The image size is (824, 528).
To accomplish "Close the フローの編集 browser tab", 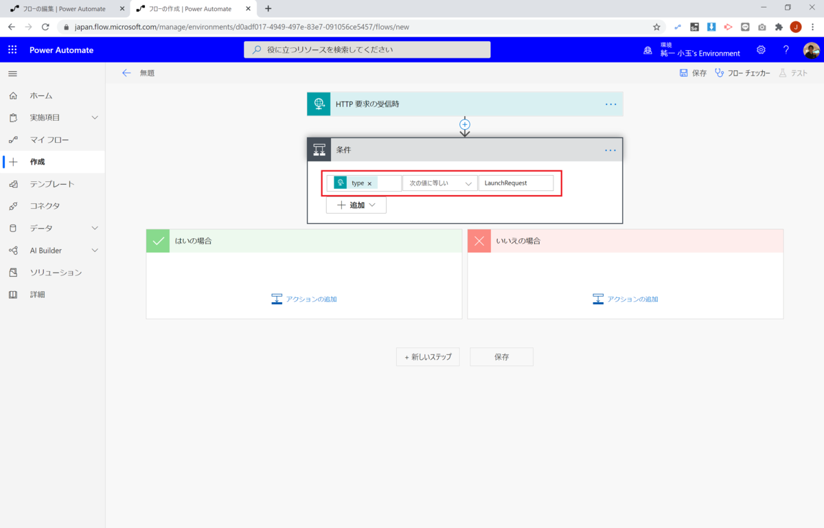I will [122, 8].
